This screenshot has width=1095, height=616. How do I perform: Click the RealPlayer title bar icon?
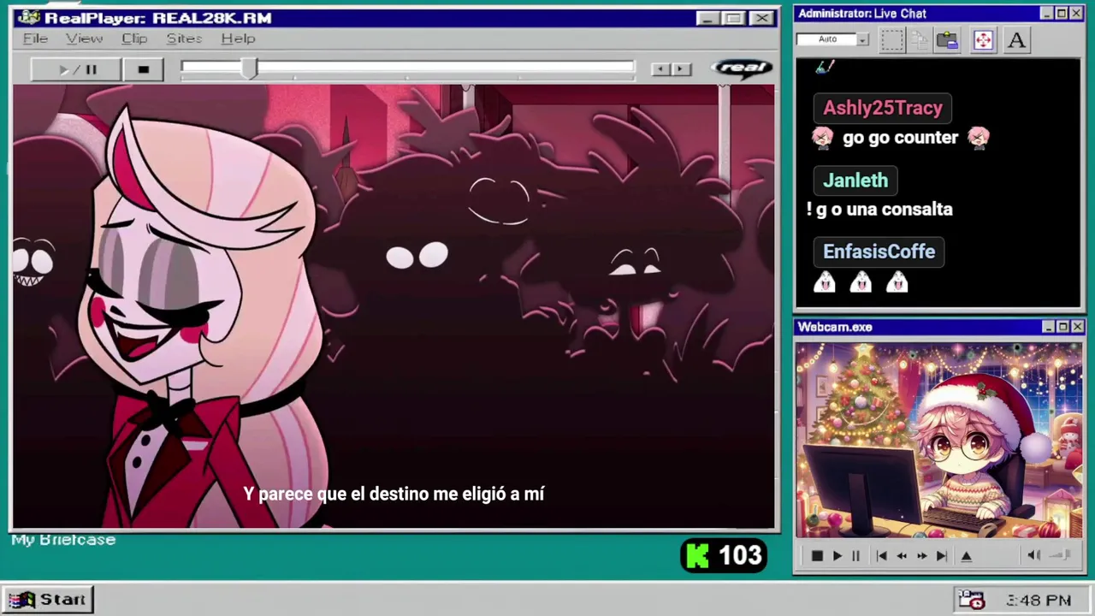coord(28,18)
